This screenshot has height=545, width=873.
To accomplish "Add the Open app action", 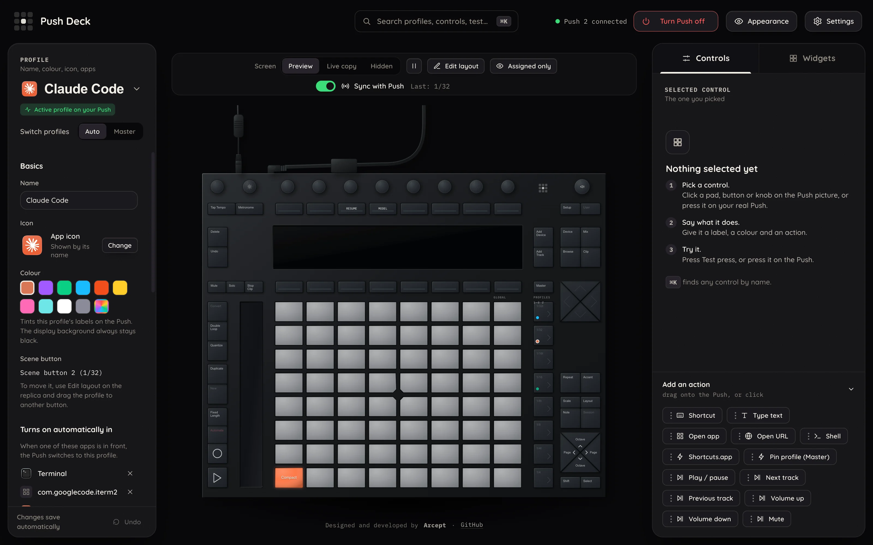I will 694,436.
